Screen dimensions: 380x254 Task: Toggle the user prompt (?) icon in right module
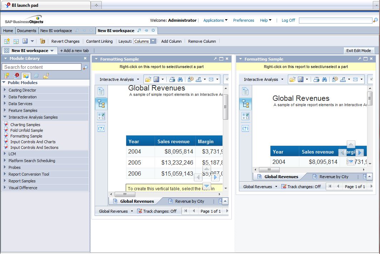245,128
